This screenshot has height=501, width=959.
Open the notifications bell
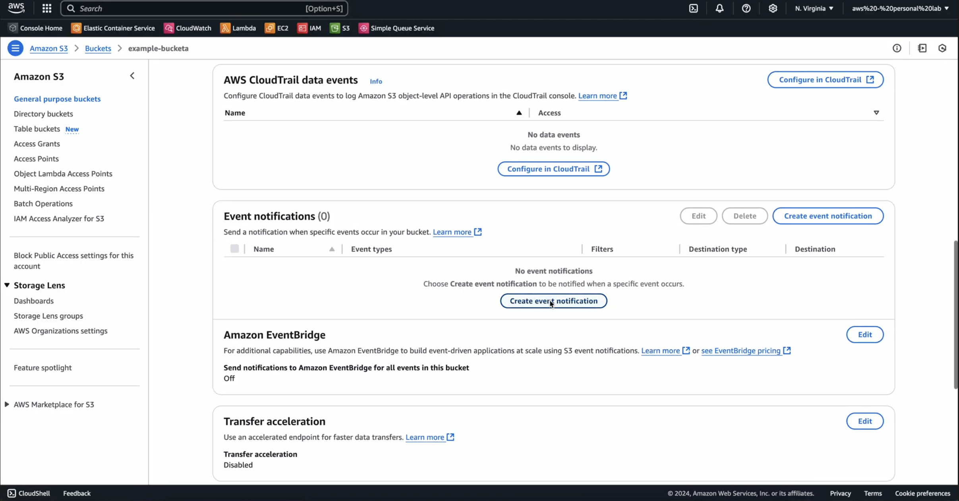click(719, 8)
